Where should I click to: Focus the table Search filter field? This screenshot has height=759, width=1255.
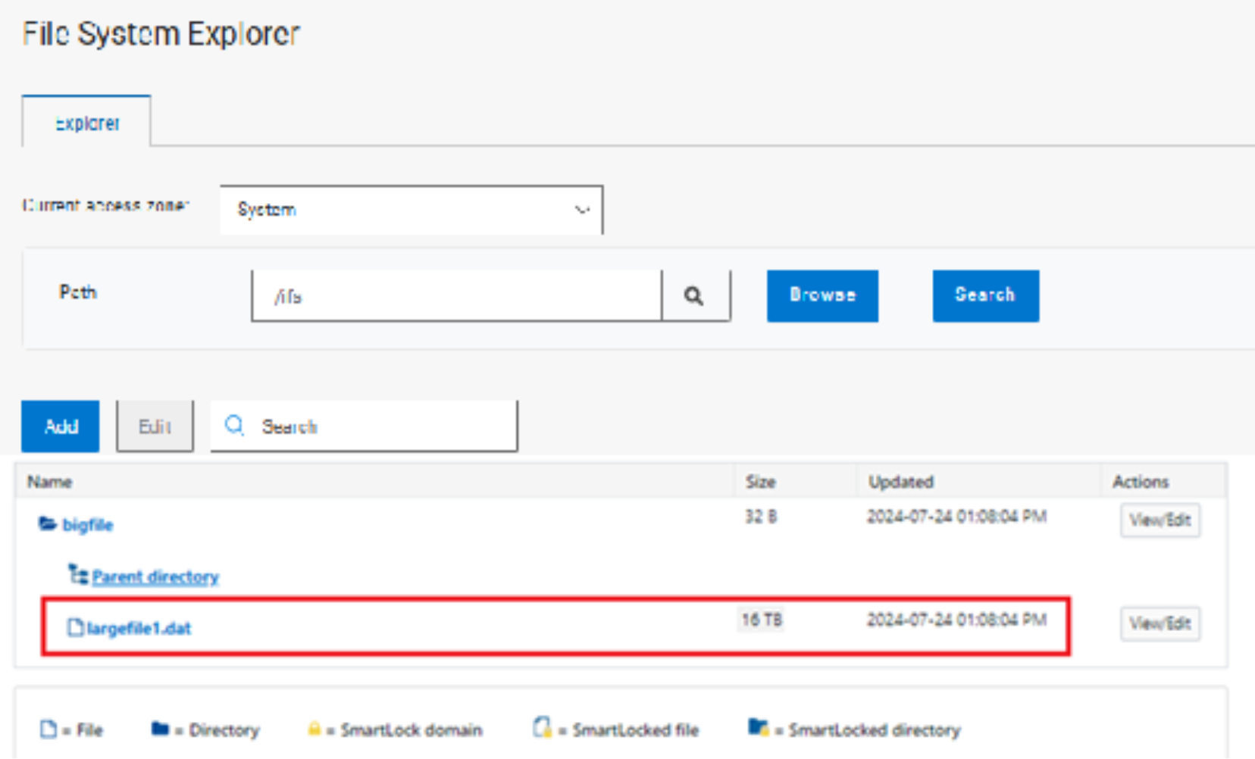364,426
